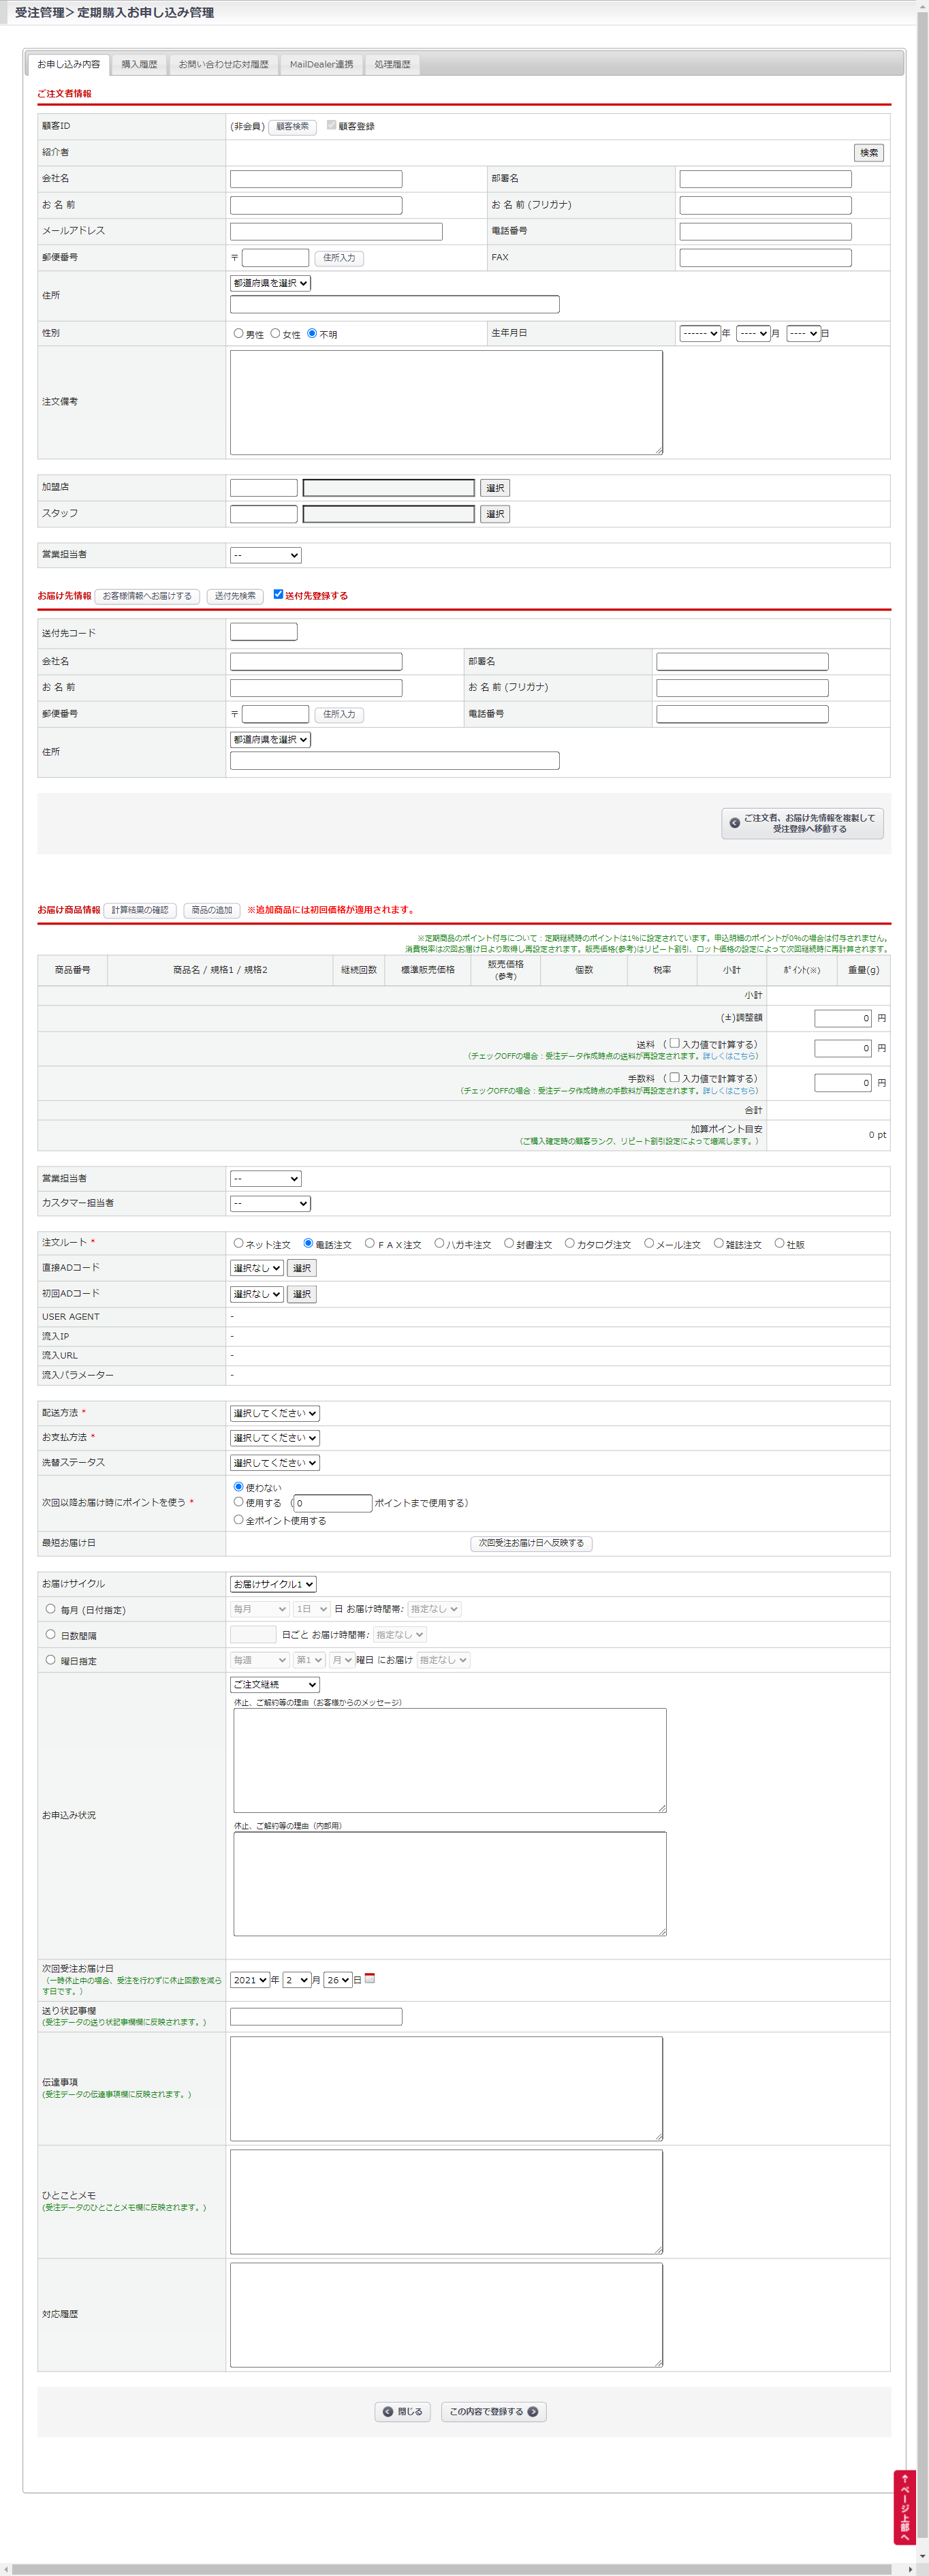The height and width of the screenshot is (2576, 929).
Task: Toggle the 送付先登録する checkbox
Action: click(278, 594)
